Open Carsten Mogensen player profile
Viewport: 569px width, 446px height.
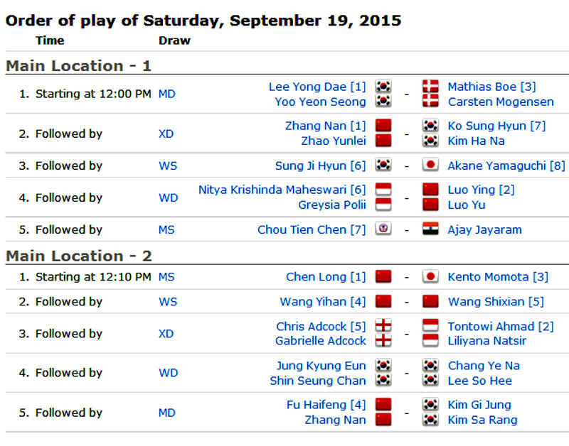(500, 102)
